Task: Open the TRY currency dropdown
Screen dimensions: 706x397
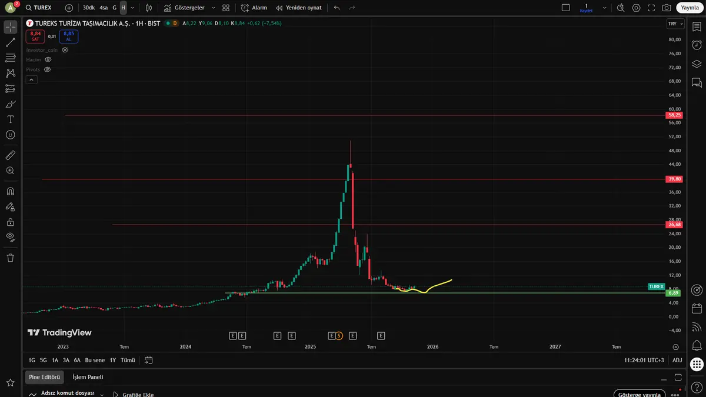Action: (675, 24)
